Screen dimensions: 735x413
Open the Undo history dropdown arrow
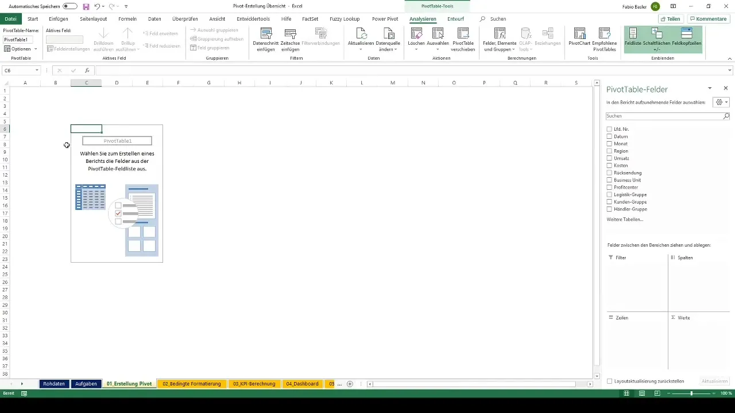pyautogui.click(x=103, y=6)
